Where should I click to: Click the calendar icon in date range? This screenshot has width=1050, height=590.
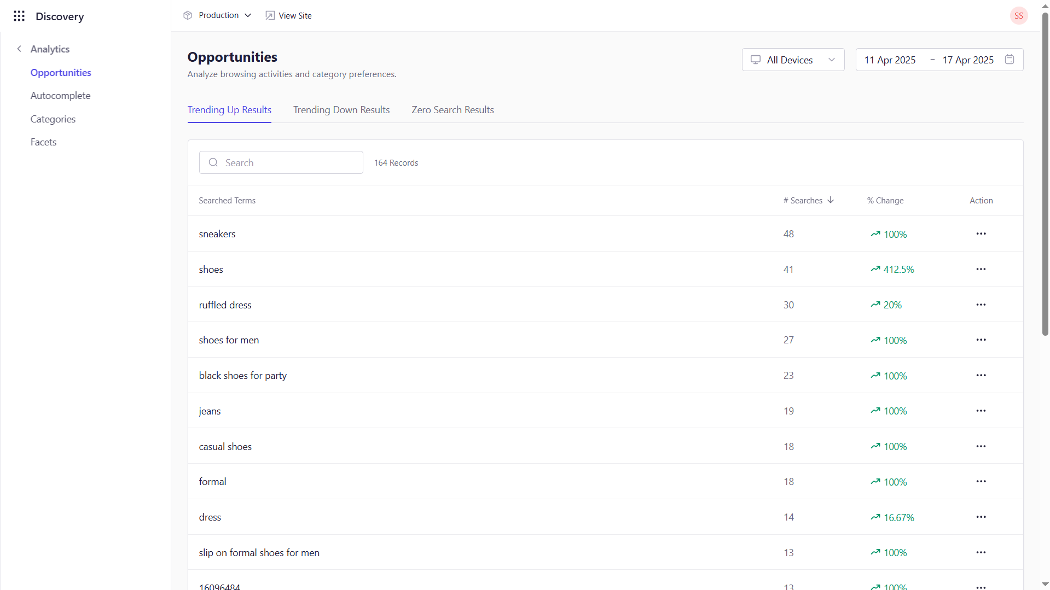pos(1010,60)
